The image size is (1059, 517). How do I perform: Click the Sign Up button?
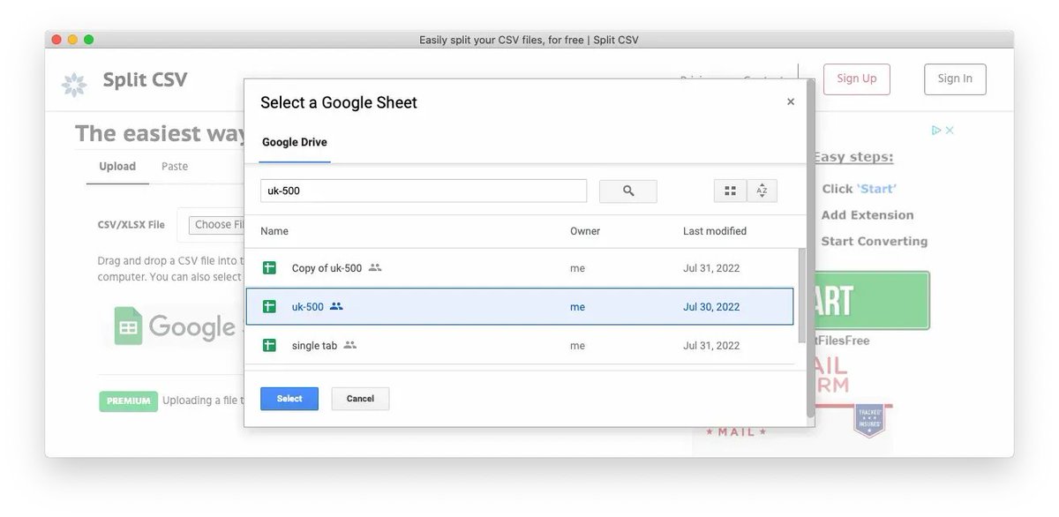857,79
